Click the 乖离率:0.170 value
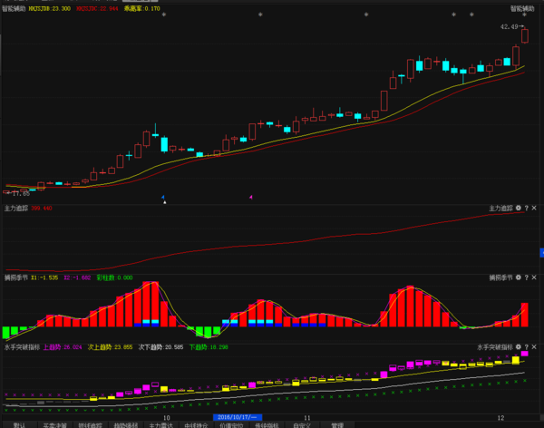 142,8
